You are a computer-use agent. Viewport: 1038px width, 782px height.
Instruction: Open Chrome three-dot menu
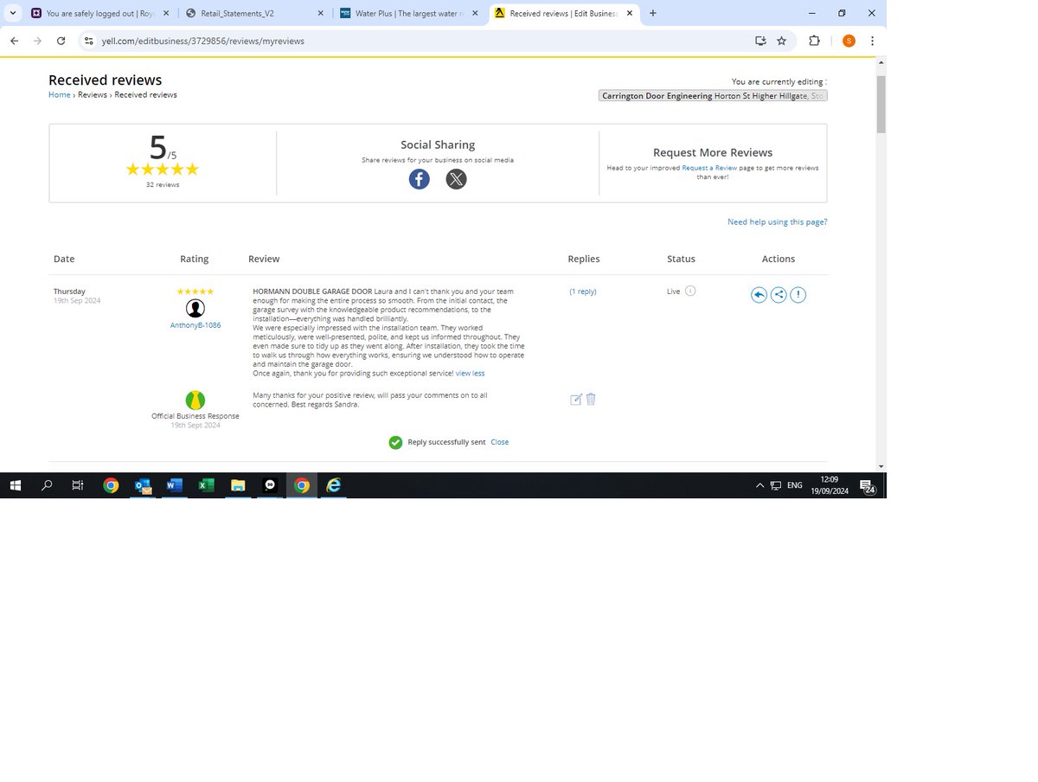tap(872, 41)
